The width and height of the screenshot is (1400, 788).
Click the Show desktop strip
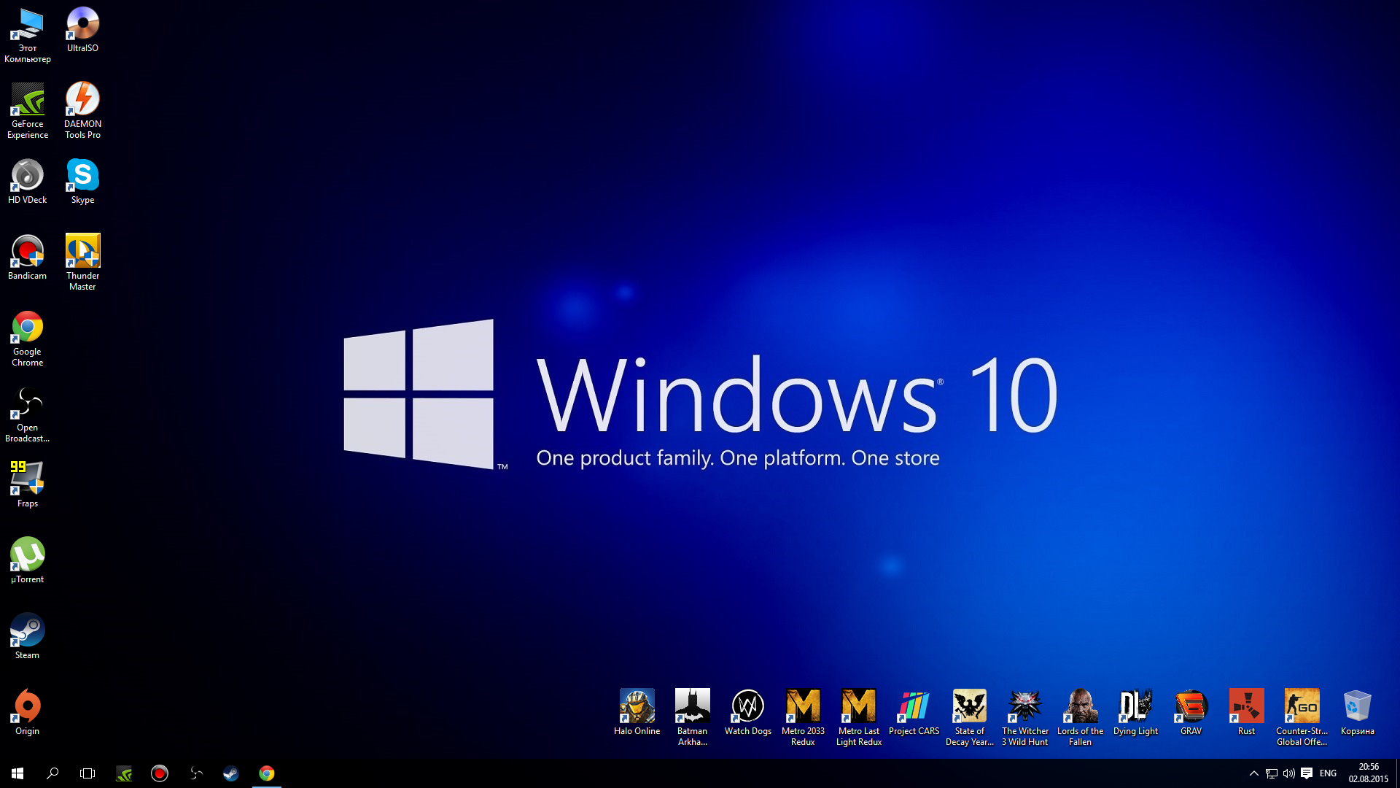[x=1398, y=773]
